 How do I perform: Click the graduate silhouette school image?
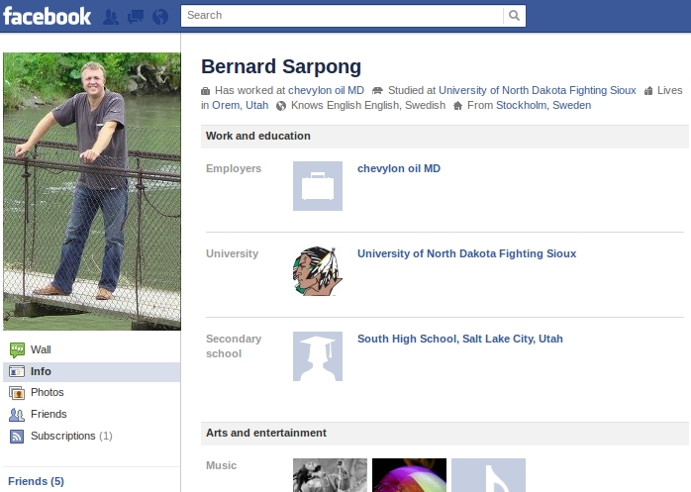(318, 356)
